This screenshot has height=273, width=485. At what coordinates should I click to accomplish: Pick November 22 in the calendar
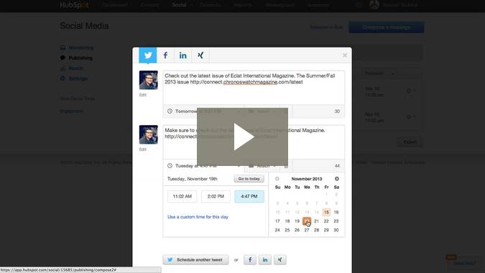326,221
